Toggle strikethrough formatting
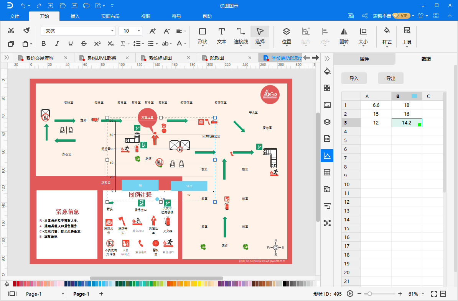The image size is (458, 301). coord(84,44)
